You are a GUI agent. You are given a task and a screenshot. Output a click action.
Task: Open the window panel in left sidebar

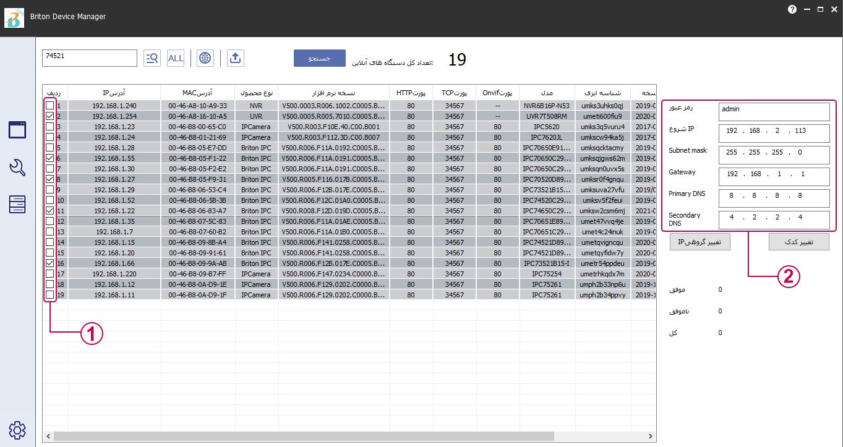point(17,130)
